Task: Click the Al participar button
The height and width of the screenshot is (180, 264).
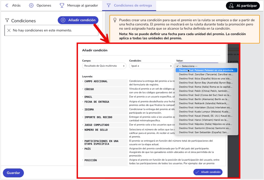Action: pos(243,5)
